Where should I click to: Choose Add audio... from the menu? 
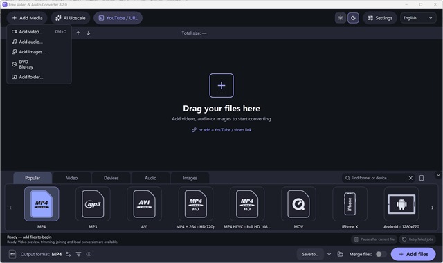(39, 42)
